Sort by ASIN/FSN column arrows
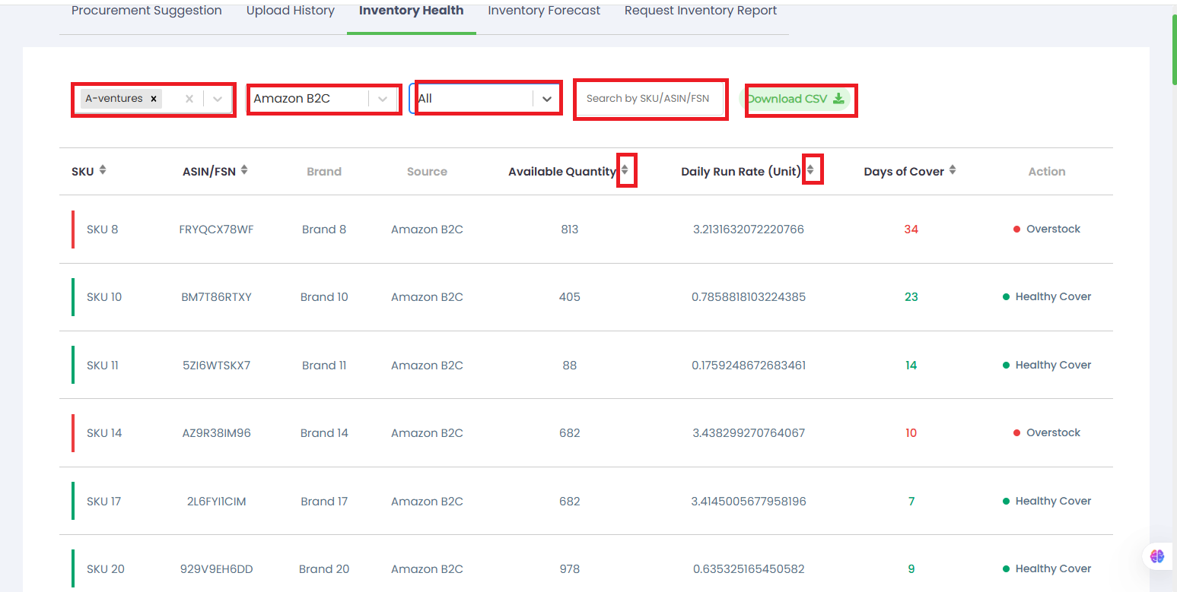The height and width of the screenshot is (592, 1177). [x=244, y=171]
